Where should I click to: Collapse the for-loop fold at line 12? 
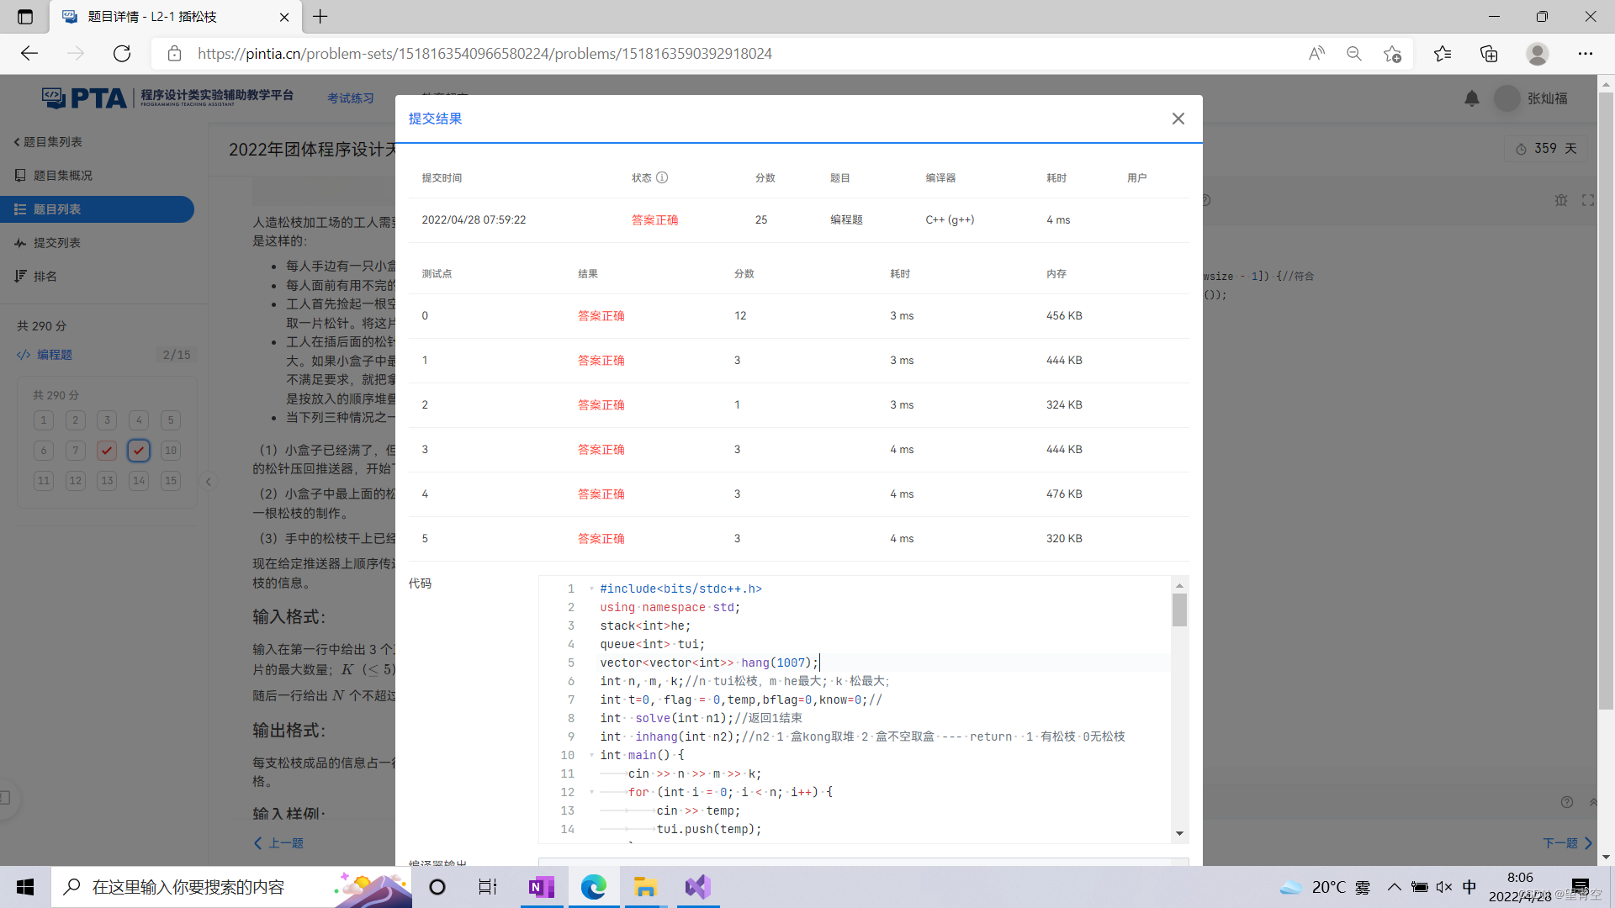tap(591, 792)
